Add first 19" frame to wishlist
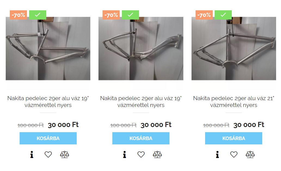281x171 pixels. [48, 154]
